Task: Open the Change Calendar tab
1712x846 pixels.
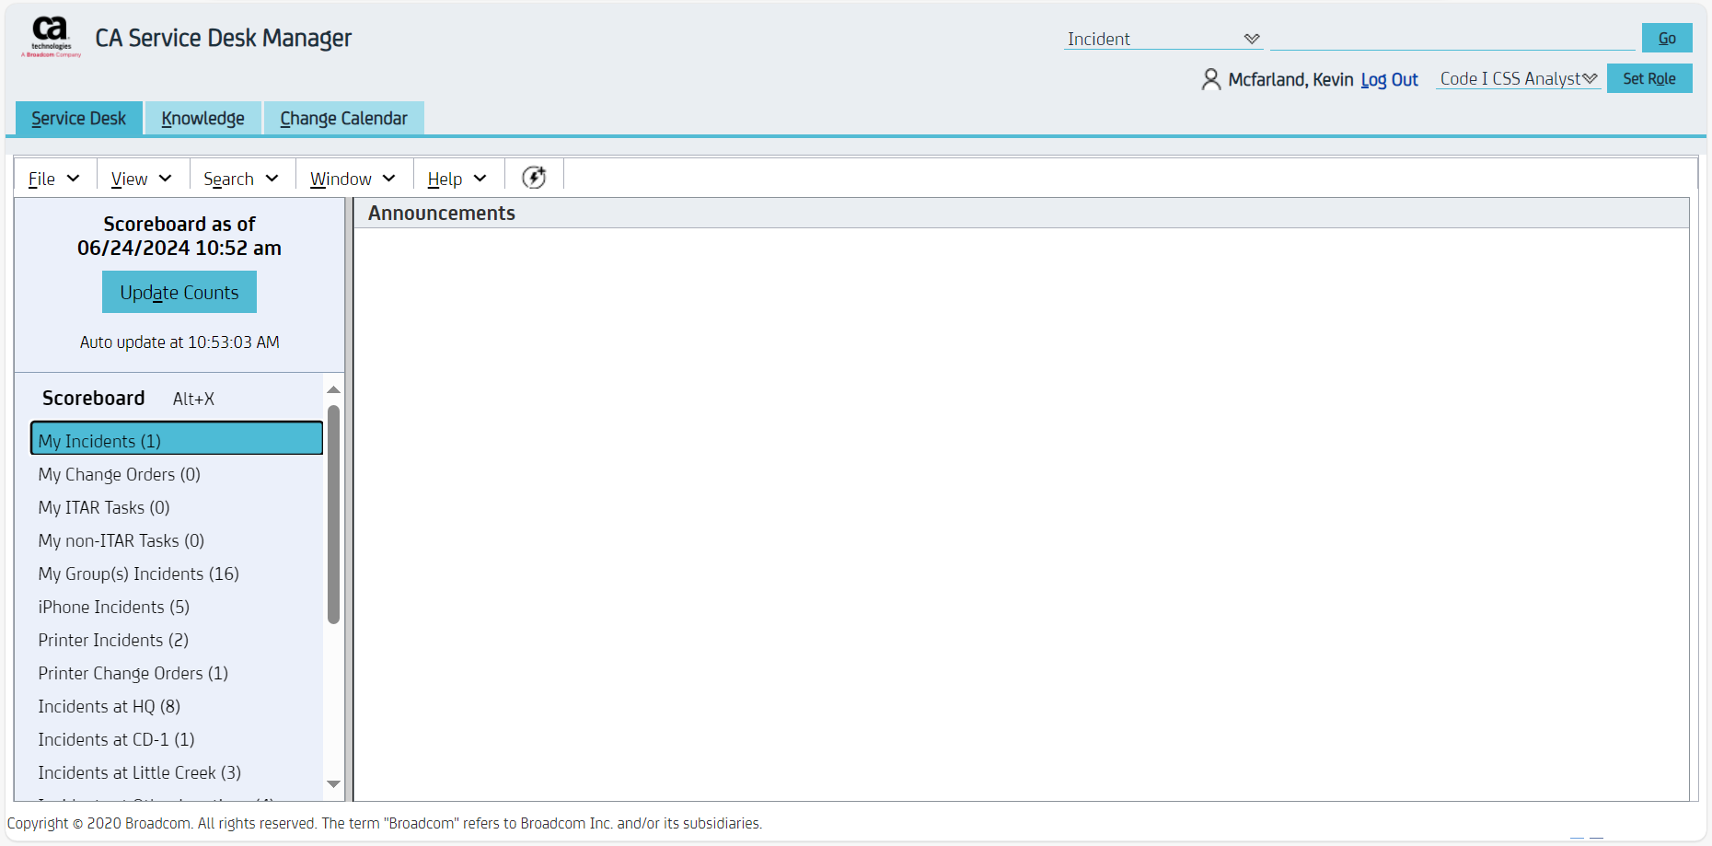Action: (344, 118)
